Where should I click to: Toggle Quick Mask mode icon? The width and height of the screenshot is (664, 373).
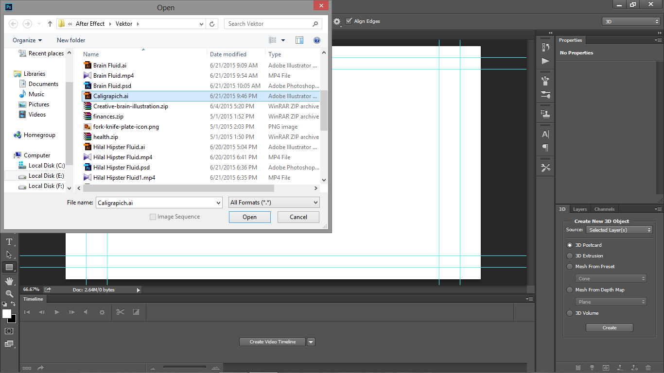pos(9,331)
